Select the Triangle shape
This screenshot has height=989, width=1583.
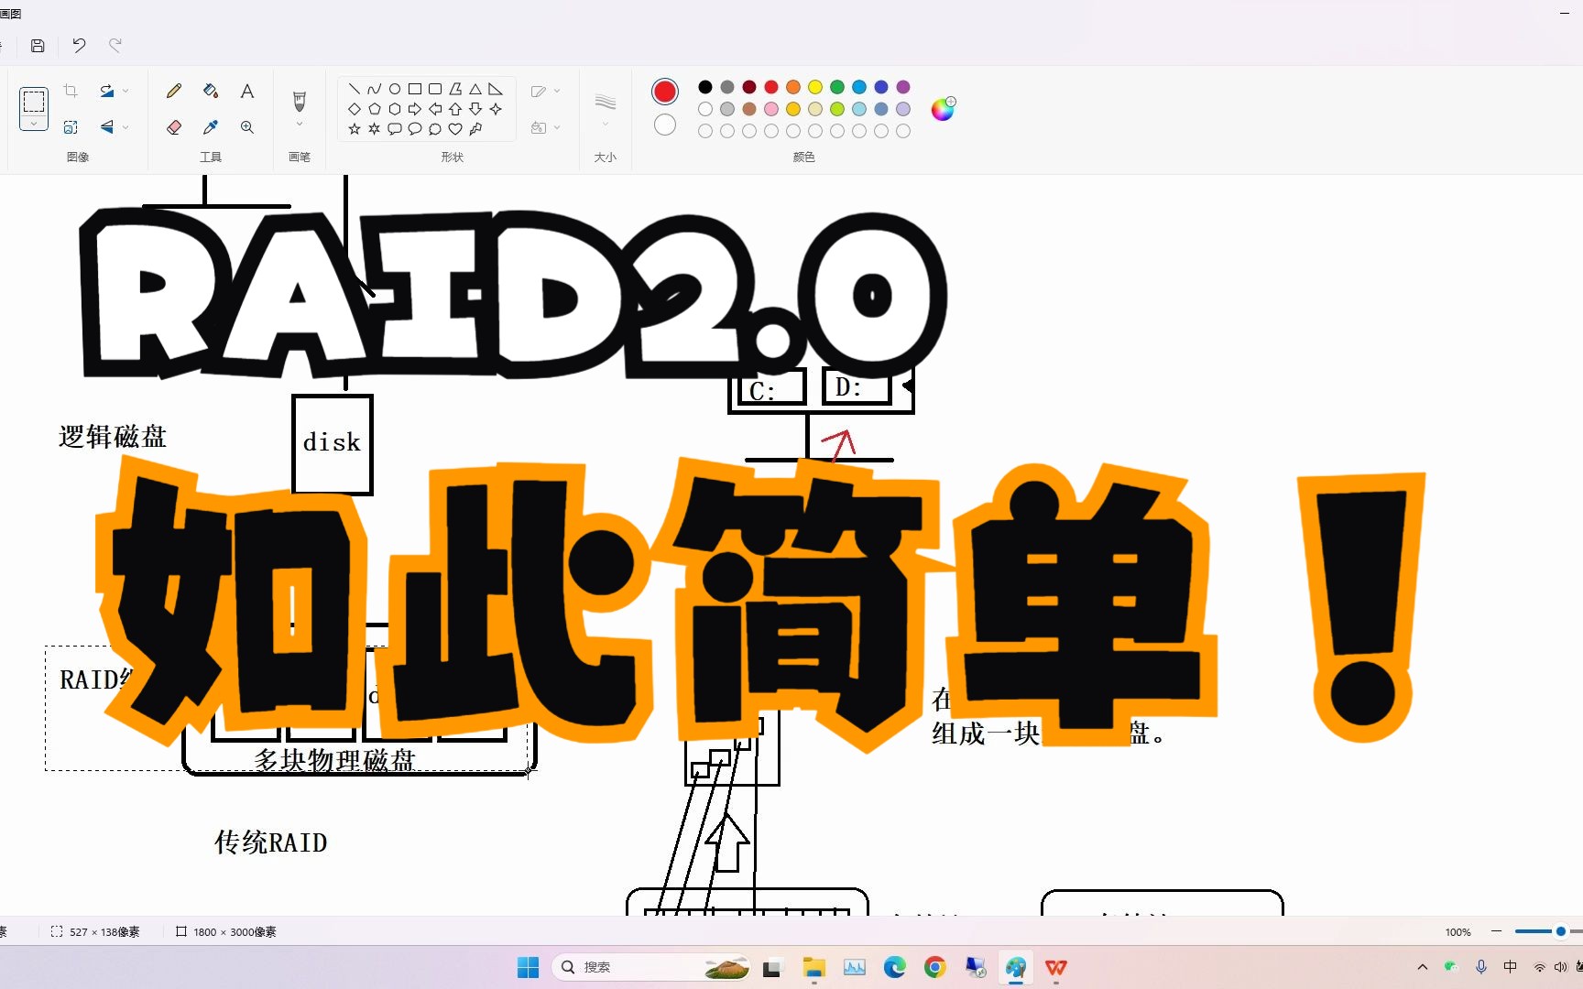[x=475, y=89]
